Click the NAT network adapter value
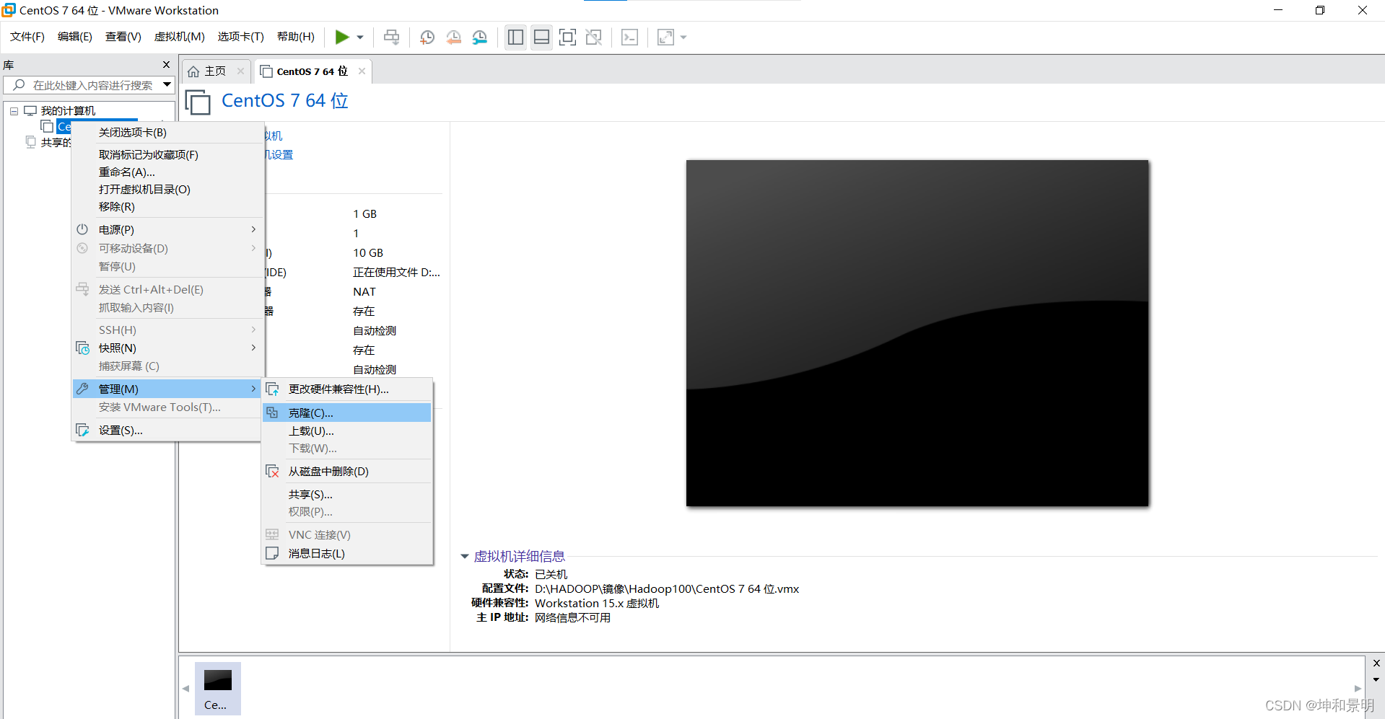 (364, 292)
